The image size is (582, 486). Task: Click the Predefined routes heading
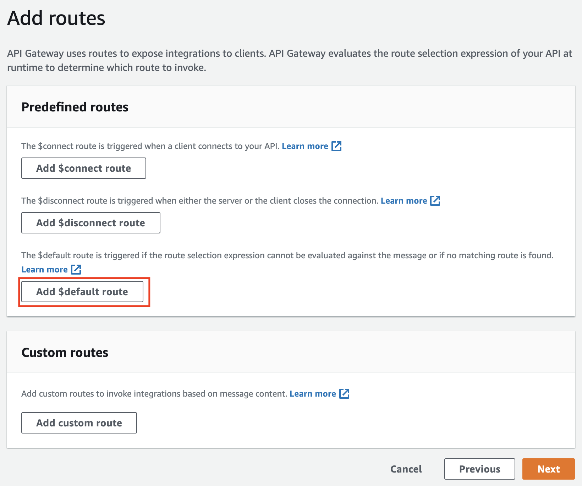(75, 107)
